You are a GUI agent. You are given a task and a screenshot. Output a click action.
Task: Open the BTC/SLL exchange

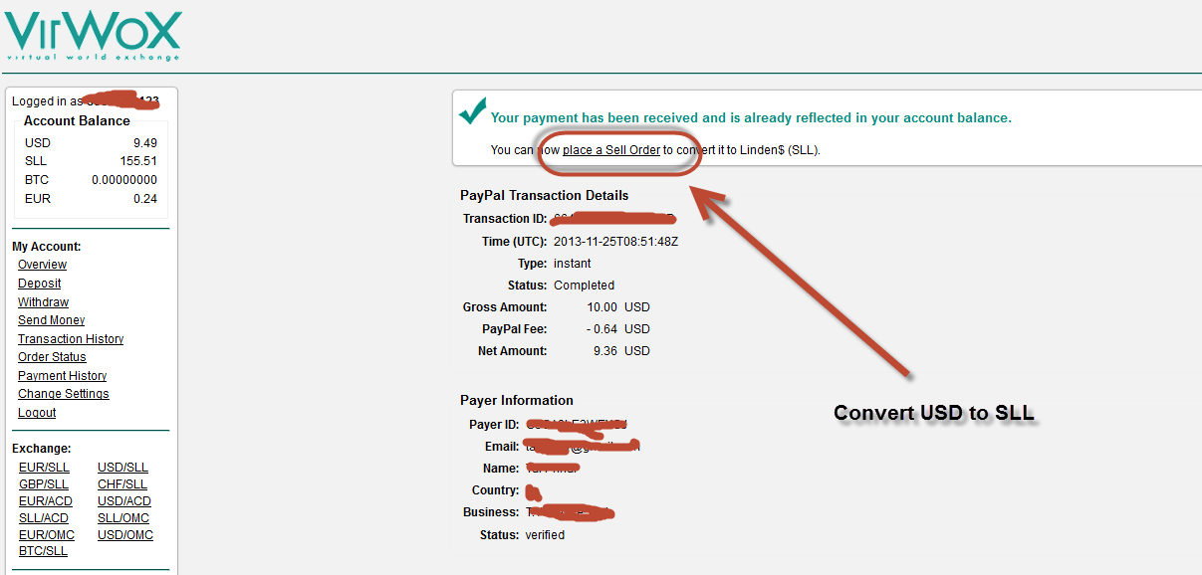click(x=43, y=551)
